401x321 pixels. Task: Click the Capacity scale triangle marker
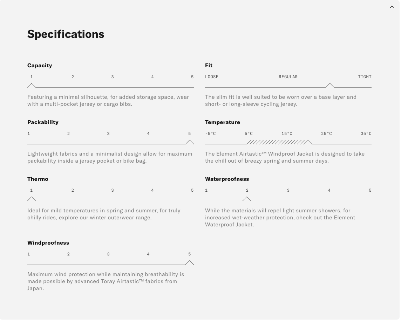click(x=32, y=86)
